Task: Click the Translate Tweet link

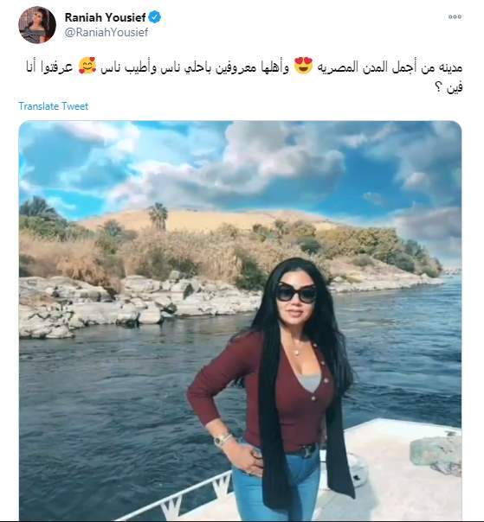Action: tap(54, 106)
